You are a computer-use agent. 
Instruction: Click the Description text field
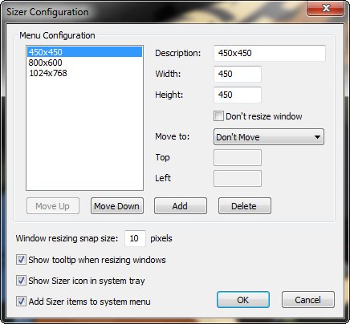pyautogui.click(x=270, y=53)
